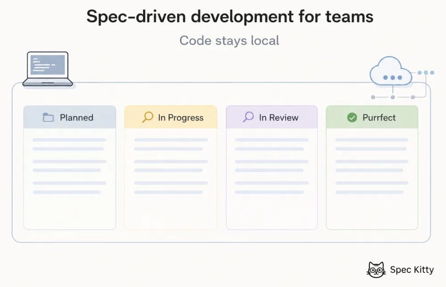Select the In Progress column header
Viewport: 446px width, 287px height.
click(171, 117)
